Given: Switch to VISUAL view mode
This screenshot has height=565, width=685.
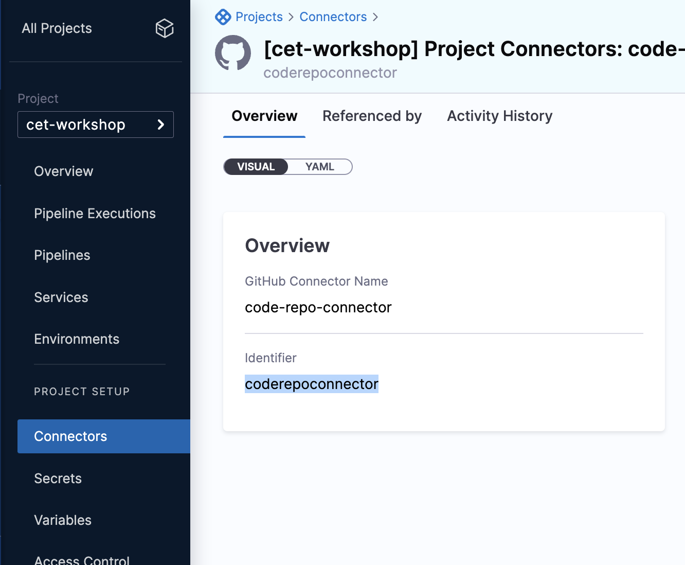Looking at the screenshot, I should pyautogui.click(x=256, y=167).
